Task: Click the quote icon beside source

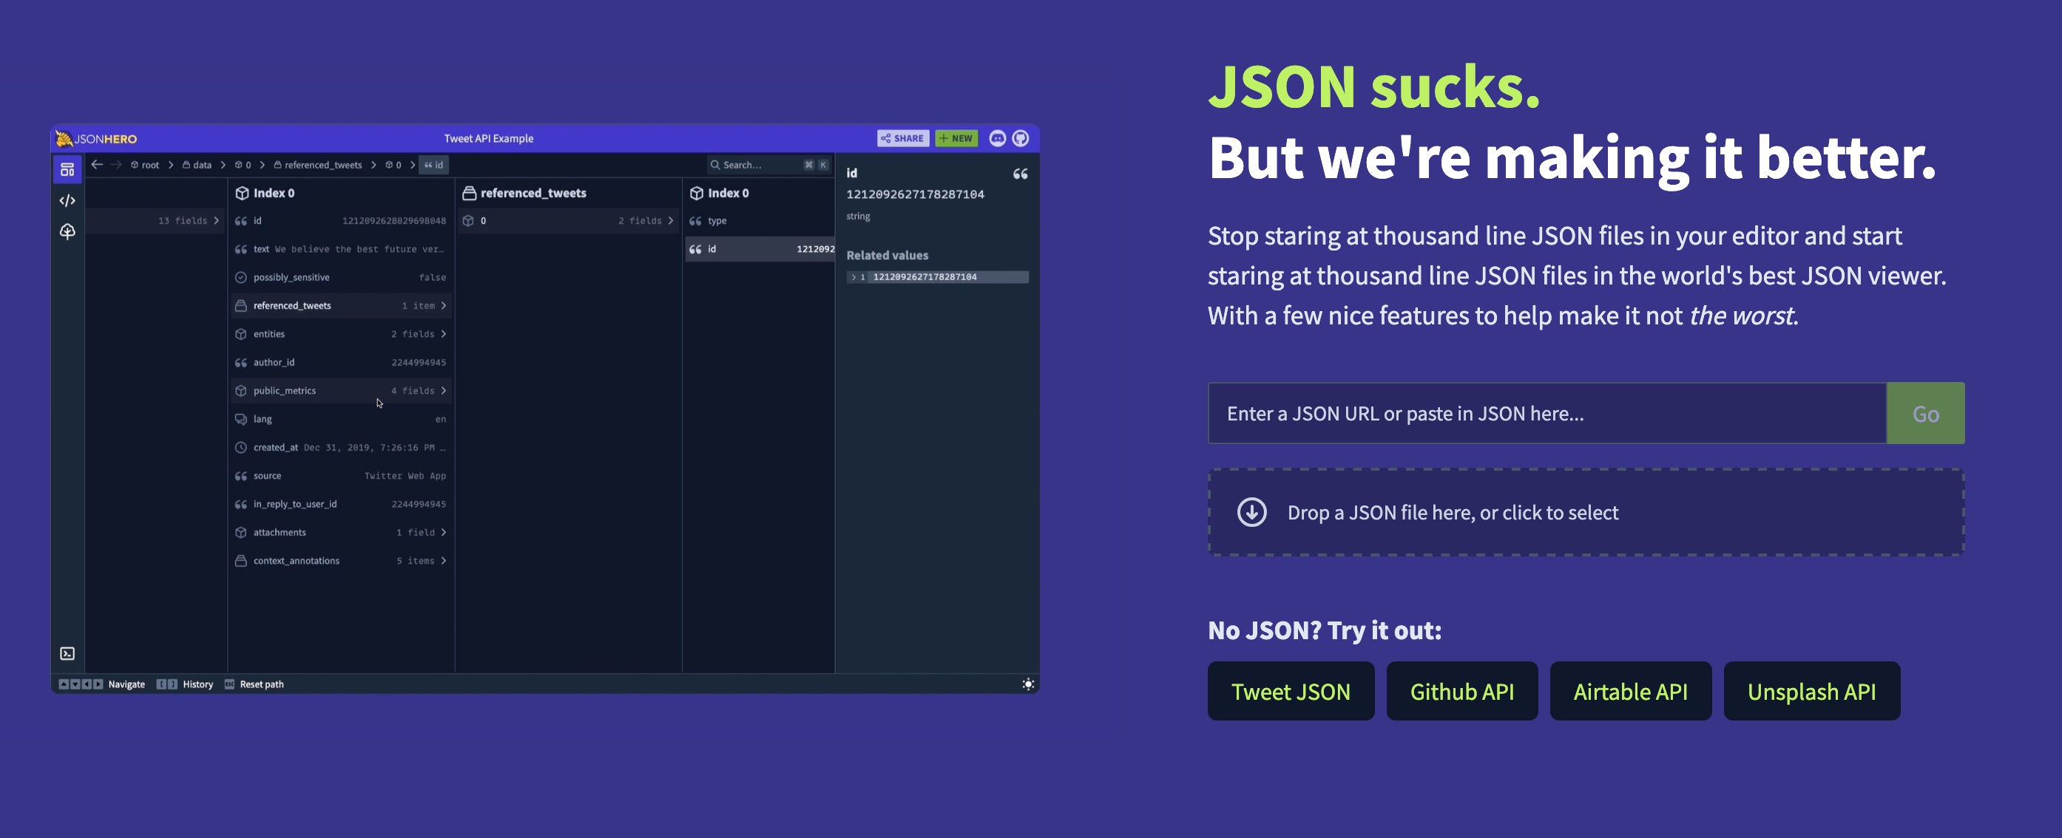Action: pos(240,476)
